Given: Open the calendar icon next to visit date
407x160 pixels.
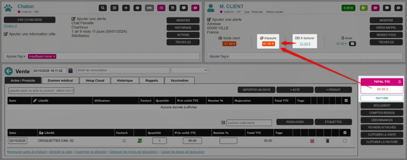Looking at the screenshot, I should (x=71, y=70).
